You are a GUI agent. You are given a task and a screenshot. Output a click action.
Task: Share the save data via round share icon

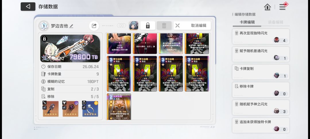[94, 25]
